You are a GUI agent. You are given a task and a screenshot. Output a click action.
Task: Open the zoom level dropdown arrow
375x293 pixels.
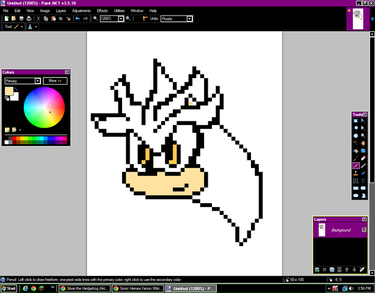121,19
